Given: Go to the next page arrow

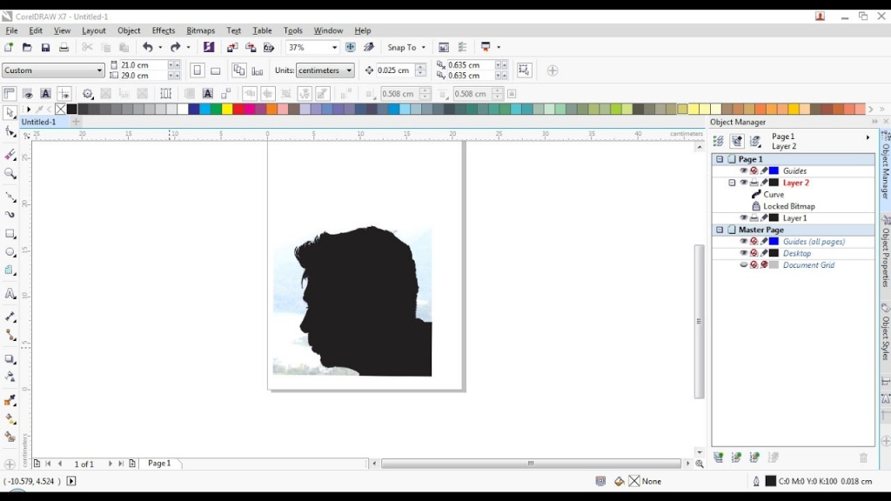Looking at the screenshot, I should [x=111, y=464].
